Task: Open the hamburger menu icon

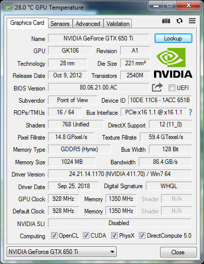Action: 192,21
